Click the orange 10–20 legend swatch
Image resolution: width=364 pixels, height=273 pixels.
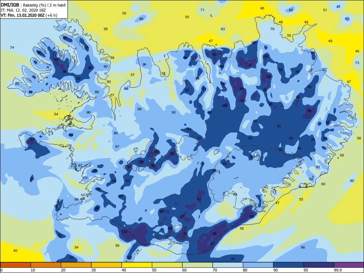click(x=46, y=265)
